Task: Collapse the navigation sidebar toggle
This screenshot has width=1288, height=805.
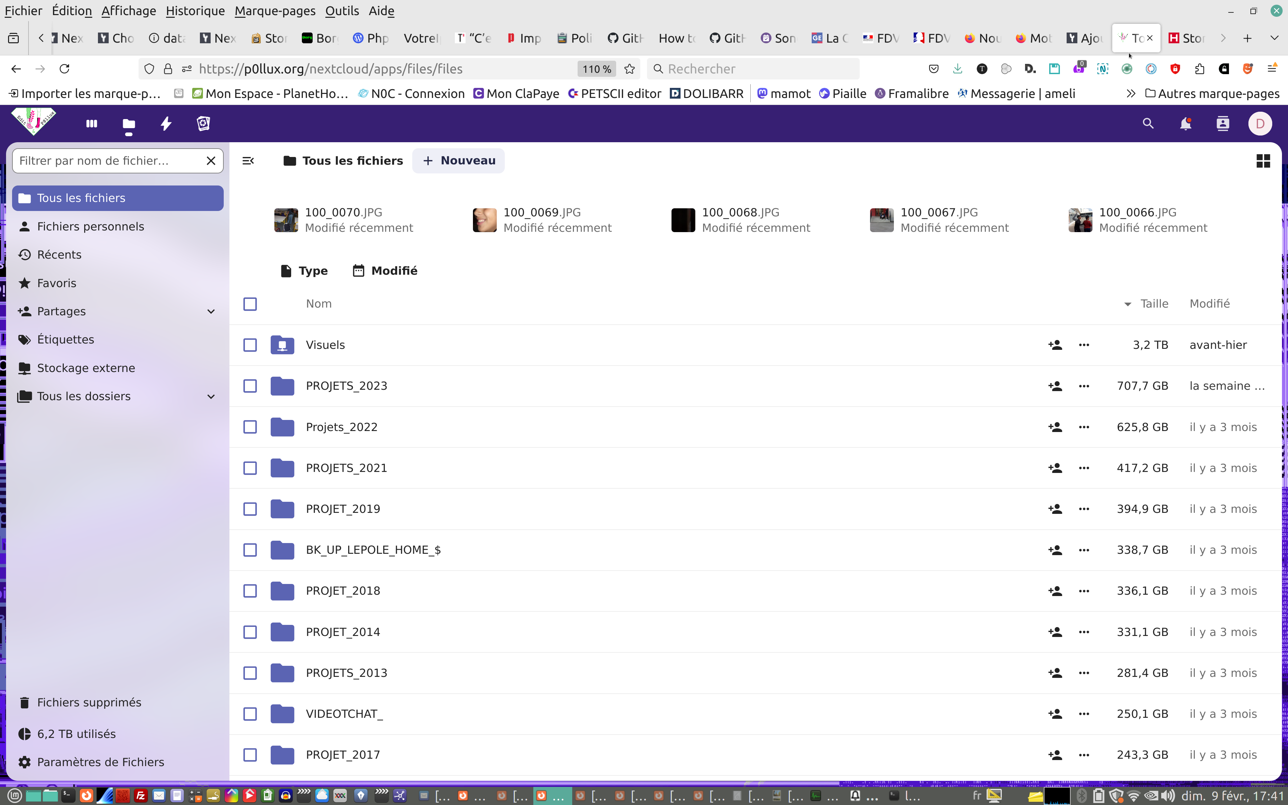Action: [x=248, y=161]
